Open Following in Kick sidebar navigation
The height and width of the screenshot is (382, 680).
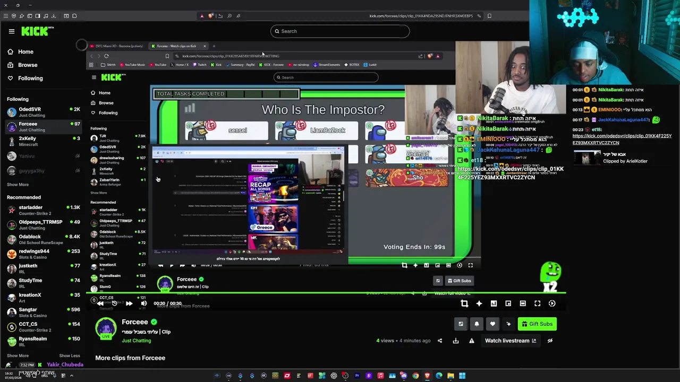tap(30, 79)
